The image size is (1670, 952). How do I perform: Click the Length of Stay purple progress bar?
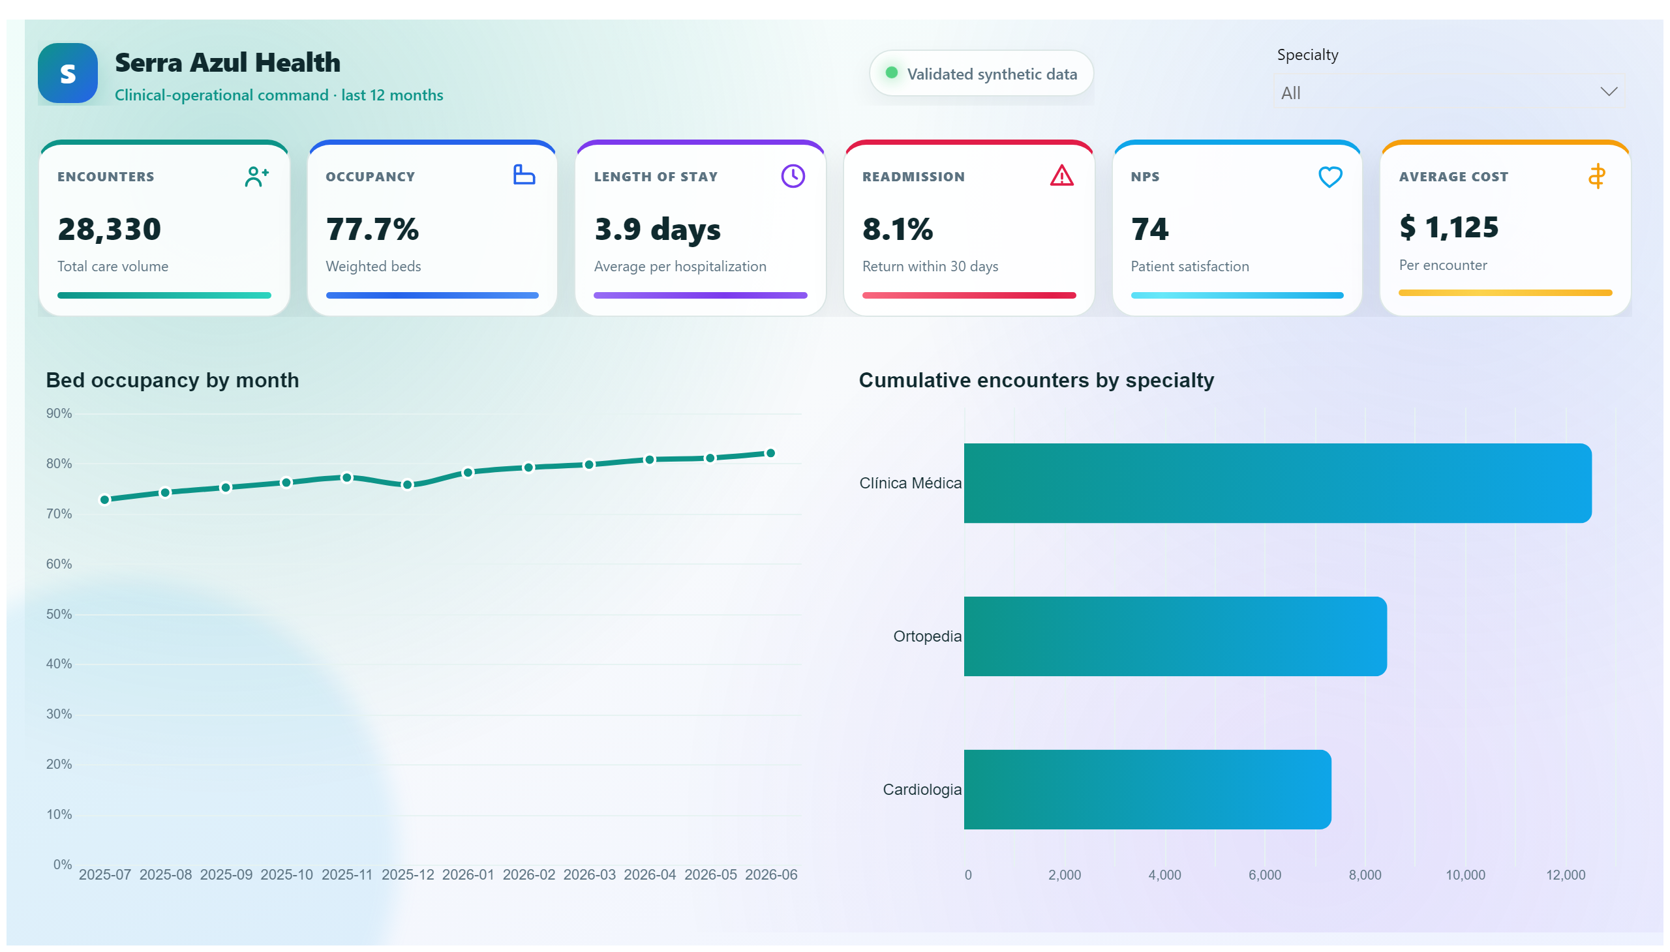tap(700, 295)
